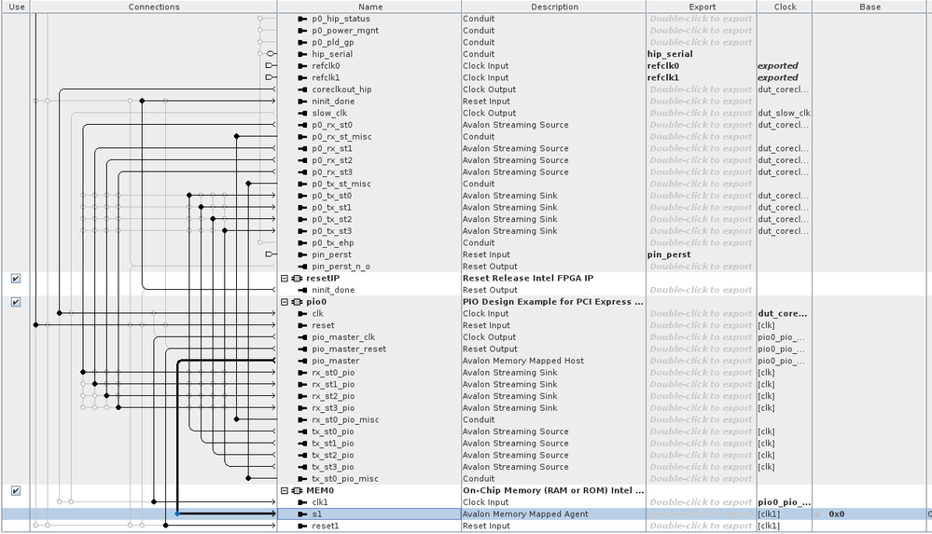Click the s1 interface arrow icon
The image size is (932, 534).
click(x=302, y=513)
